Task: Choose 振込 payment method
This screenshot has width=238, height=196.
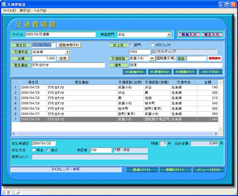Action: [48, 150]
